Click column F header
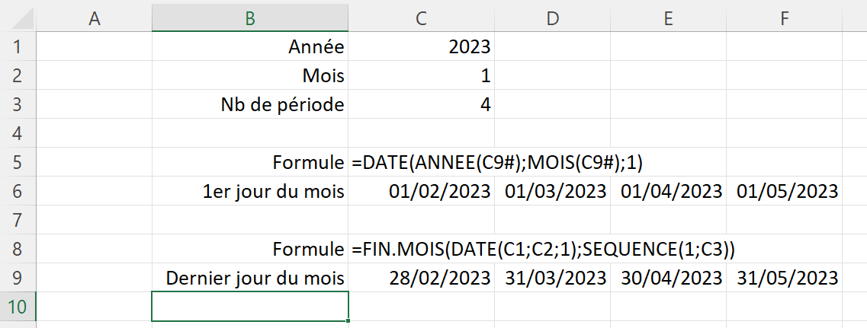 (784, 18)
